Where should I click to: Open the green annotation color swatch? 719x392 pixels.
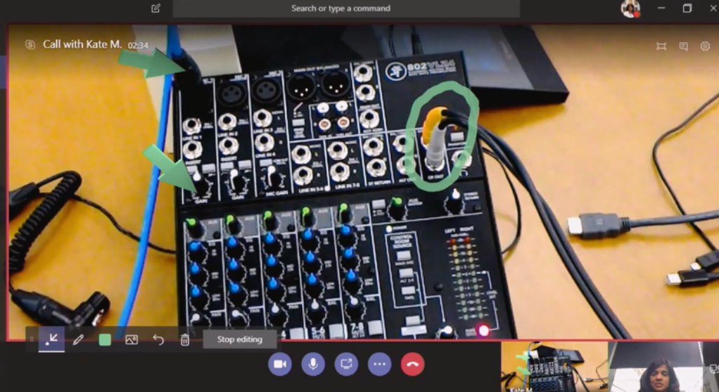coord(105,340)
